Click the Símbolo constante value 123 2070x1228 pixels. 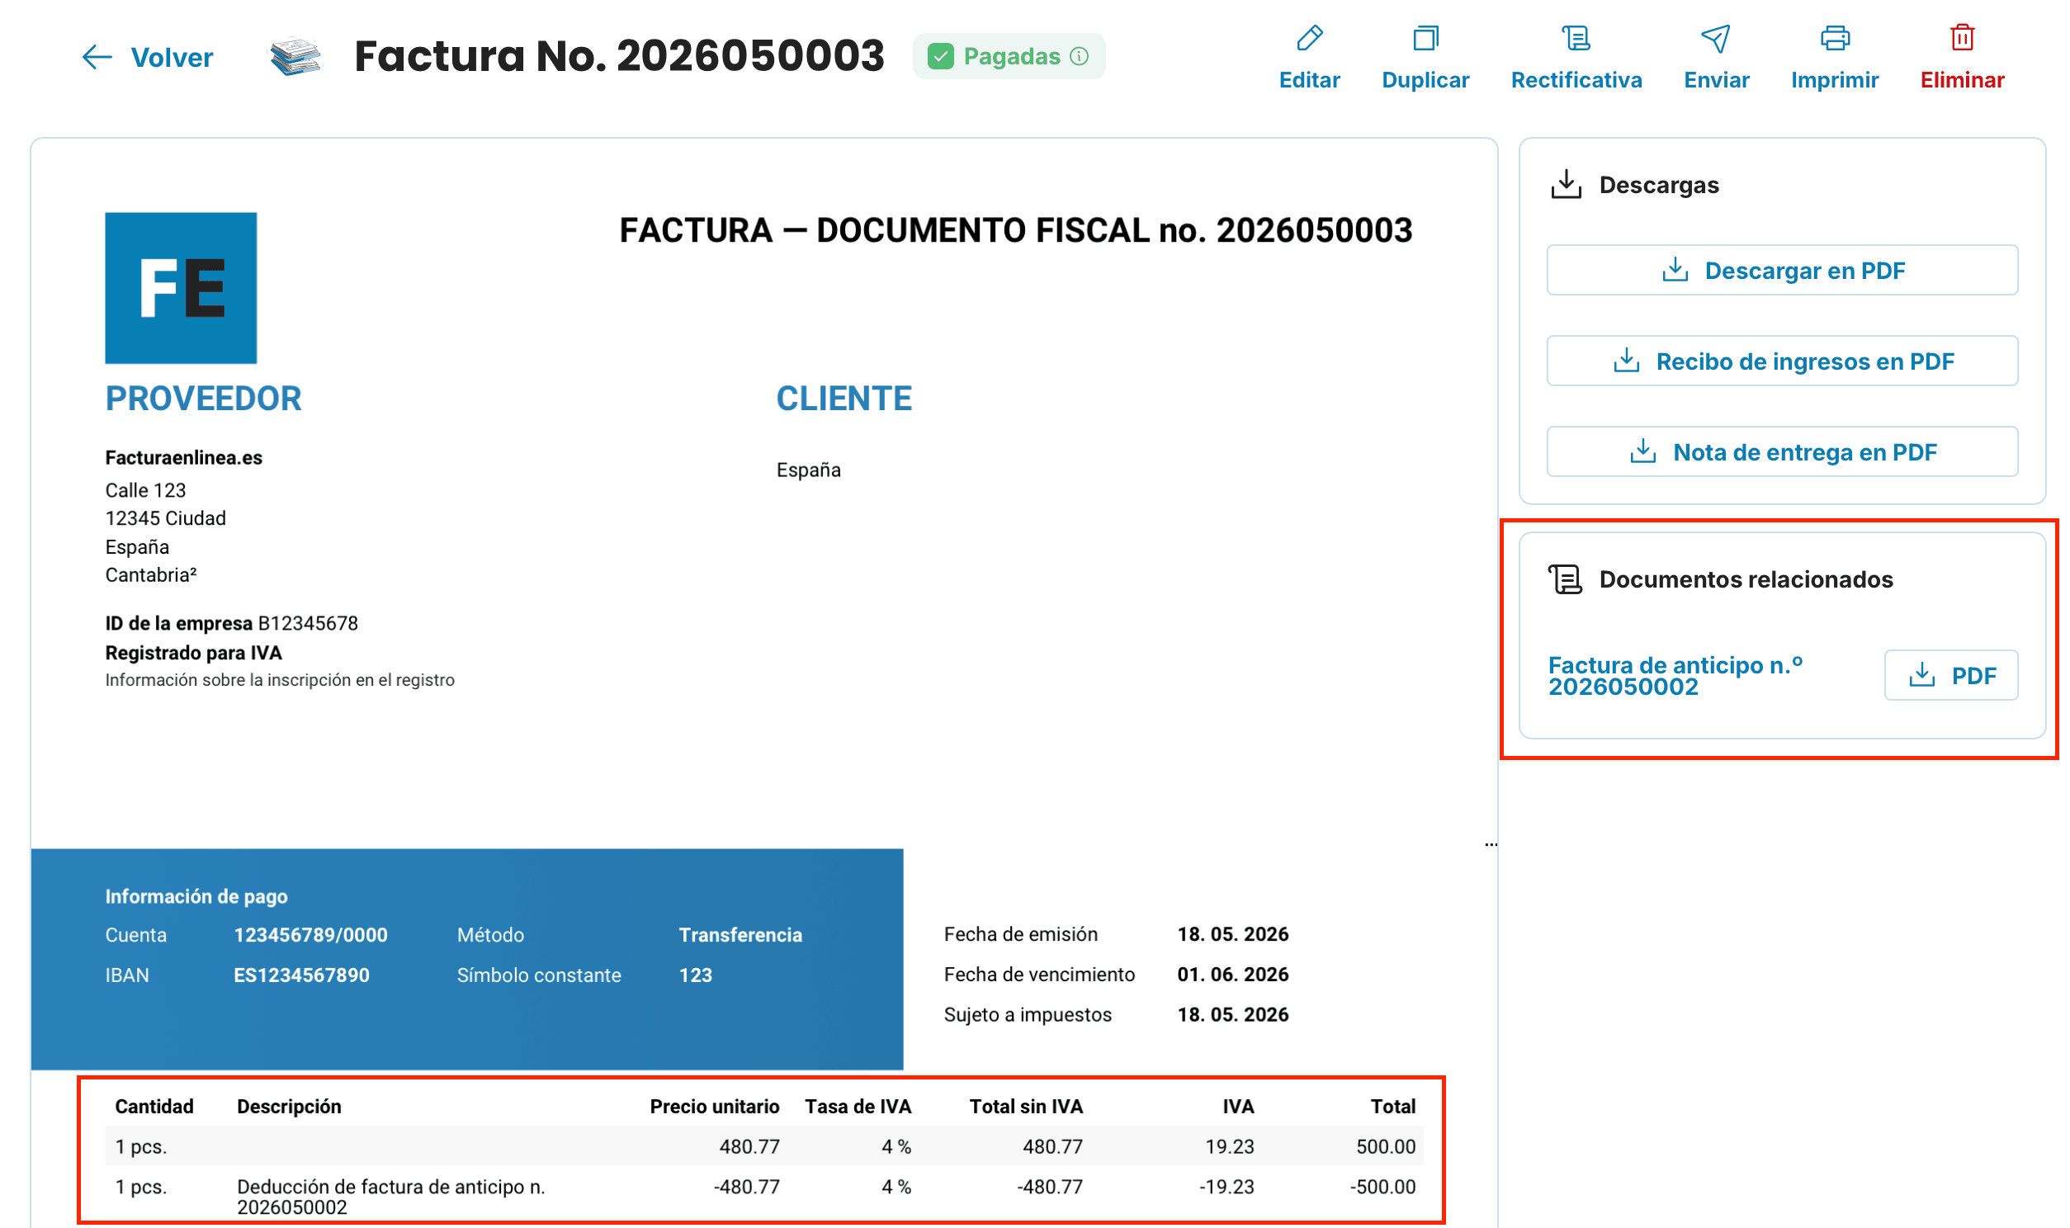click(696, 975)
